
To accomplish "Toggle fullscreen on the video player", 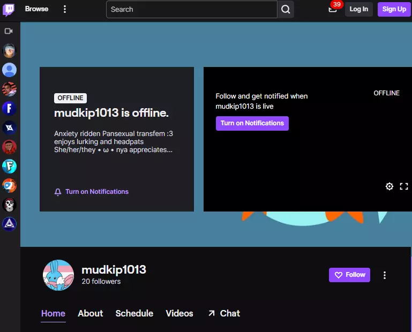I will tap(404, 186).
